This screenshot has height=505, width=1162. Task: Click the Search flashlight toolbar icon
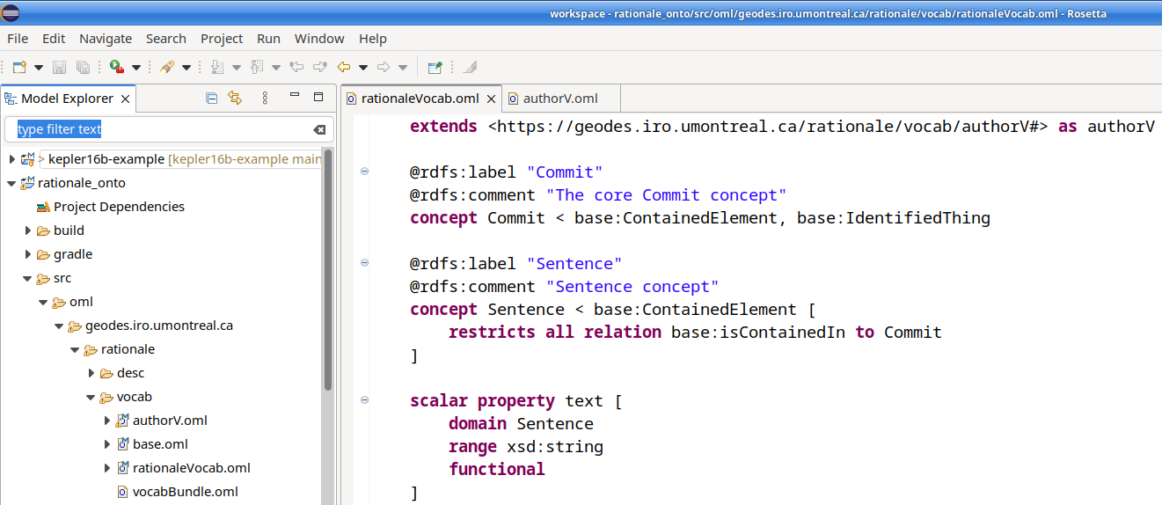point(167,67)
